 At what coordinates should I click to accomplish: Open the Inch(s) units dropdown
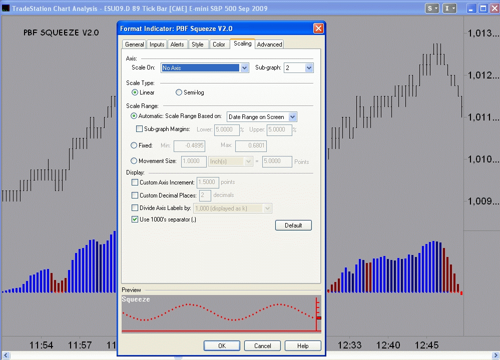point(248,161)
